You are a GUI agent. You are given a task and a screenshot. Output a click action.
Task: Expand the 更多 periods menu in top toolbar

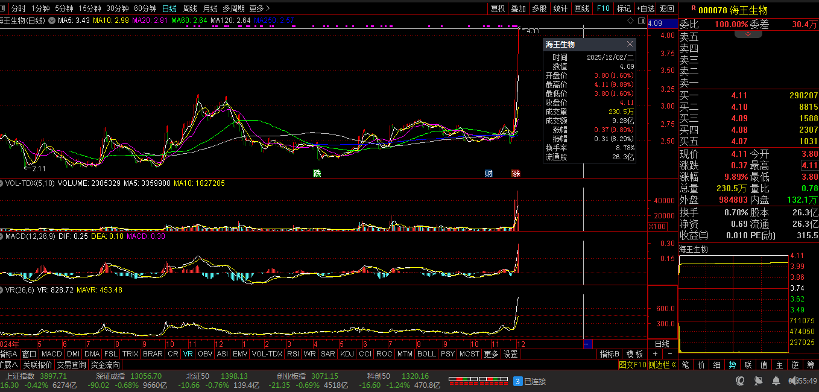[x=259, y=8]
